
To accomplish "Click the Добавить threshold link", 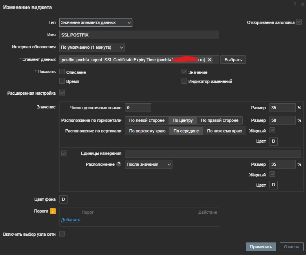I will pyautogui.click(x=71, y=220).
